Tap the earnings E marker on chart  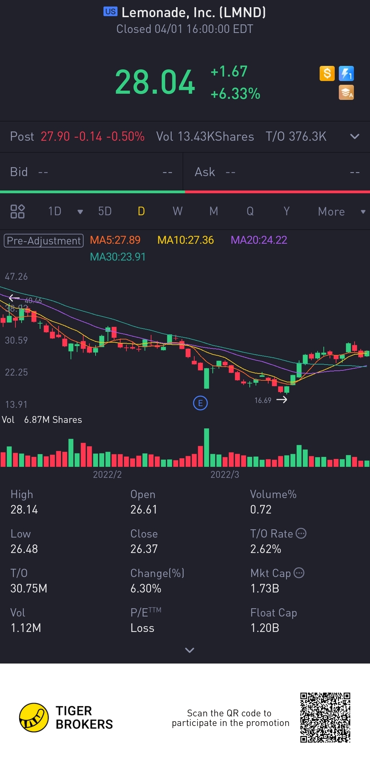pyautogui.click(x=200, y=403)
